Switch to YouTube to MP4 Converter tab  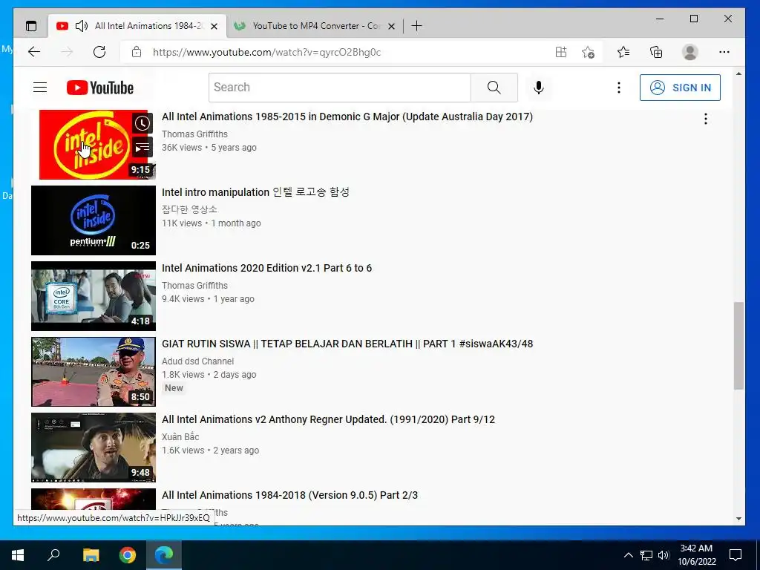(x=313, y=26)
